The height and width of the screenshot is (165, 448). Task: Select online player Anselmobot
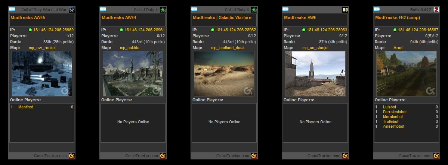(x=394, y=127)
